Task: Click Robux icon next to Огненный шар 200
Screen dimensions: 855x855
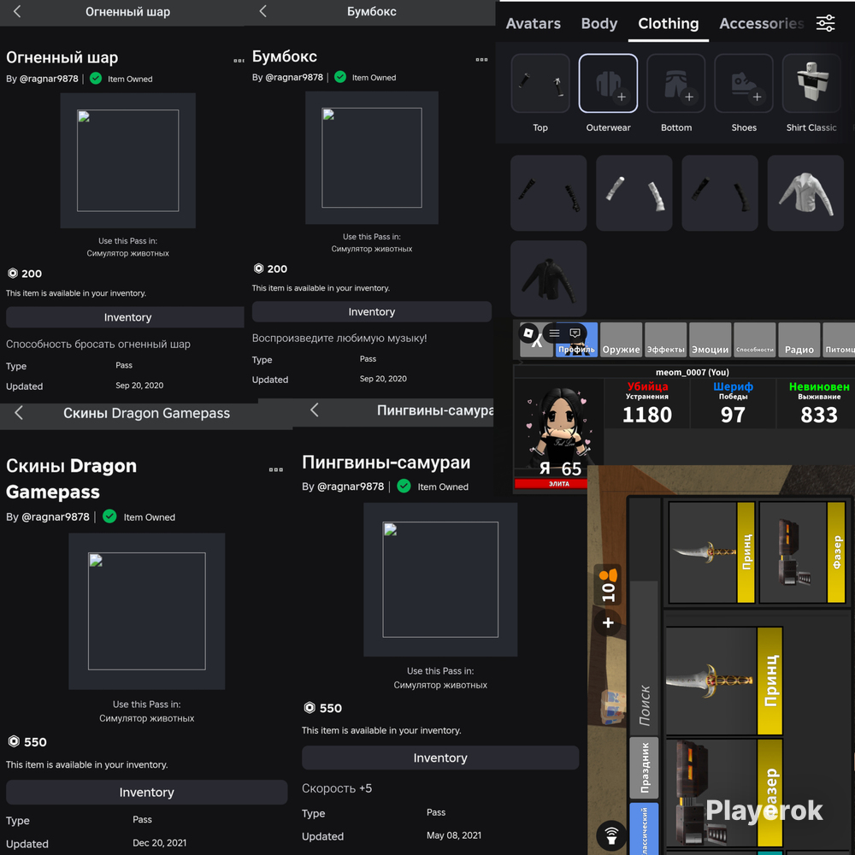Action: [13, 274]
